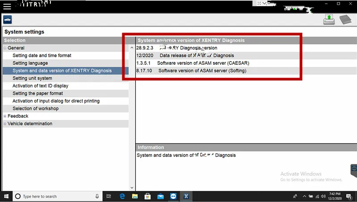The image size is (357, 202).
Task: Select Setting language option
Action: pyautogui.click(x=30, y=63)
